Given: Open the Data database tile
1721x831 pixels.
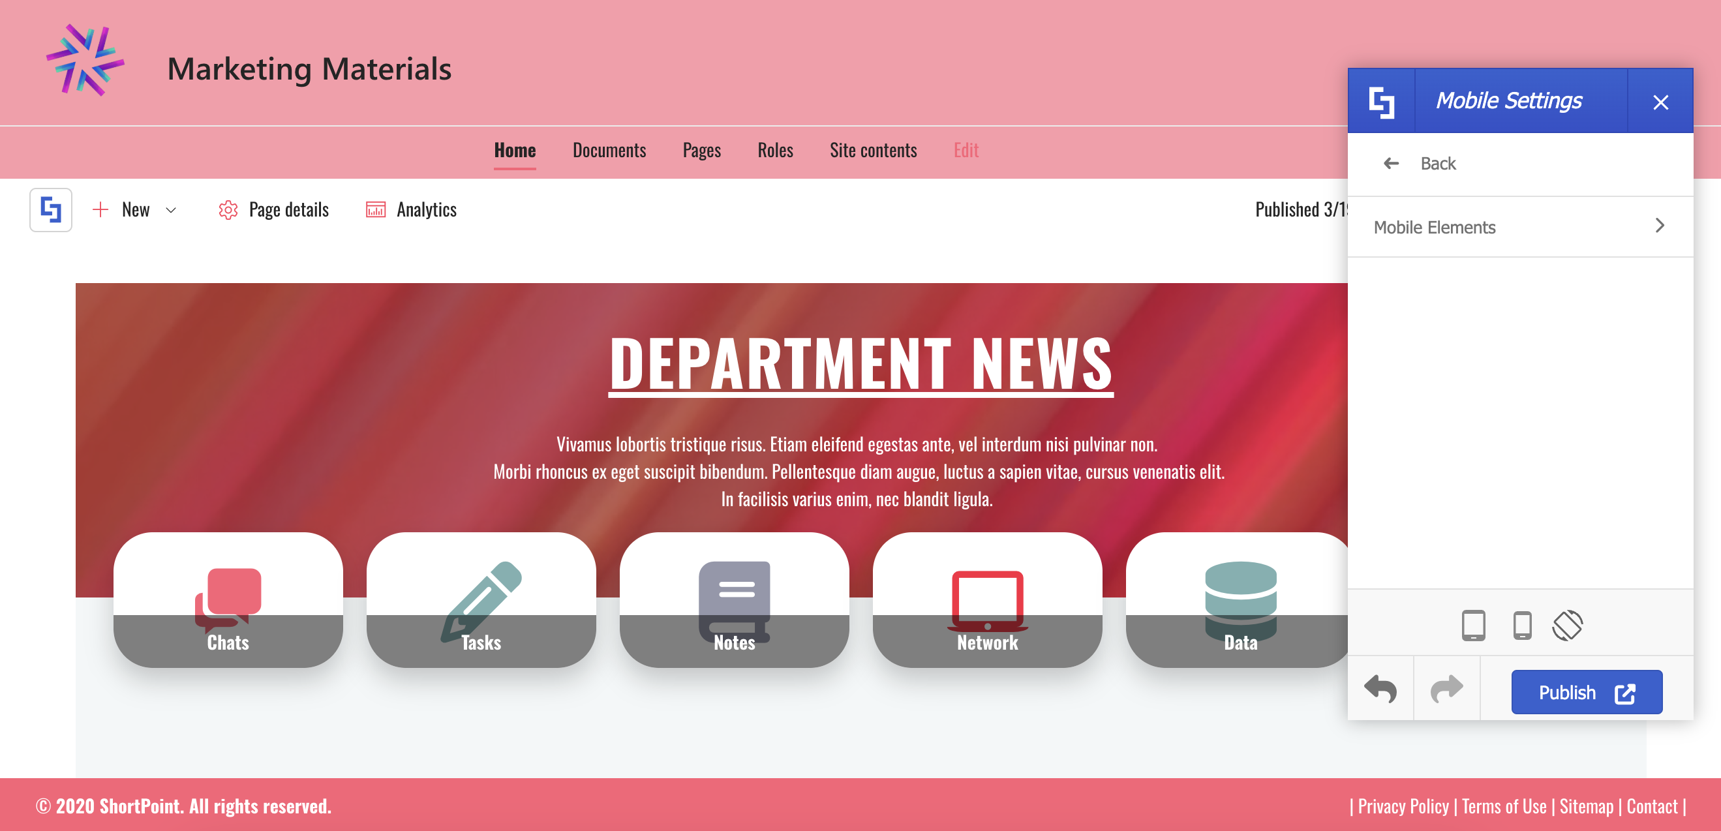Looking at the screenshot, I should click(x=1240, y=599).
